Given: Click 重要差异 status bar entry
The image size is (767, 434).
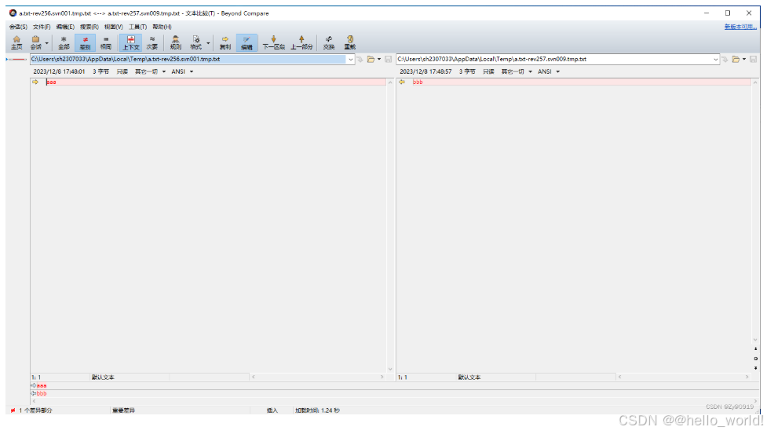Looking at the screenshot, I should 123,410.
